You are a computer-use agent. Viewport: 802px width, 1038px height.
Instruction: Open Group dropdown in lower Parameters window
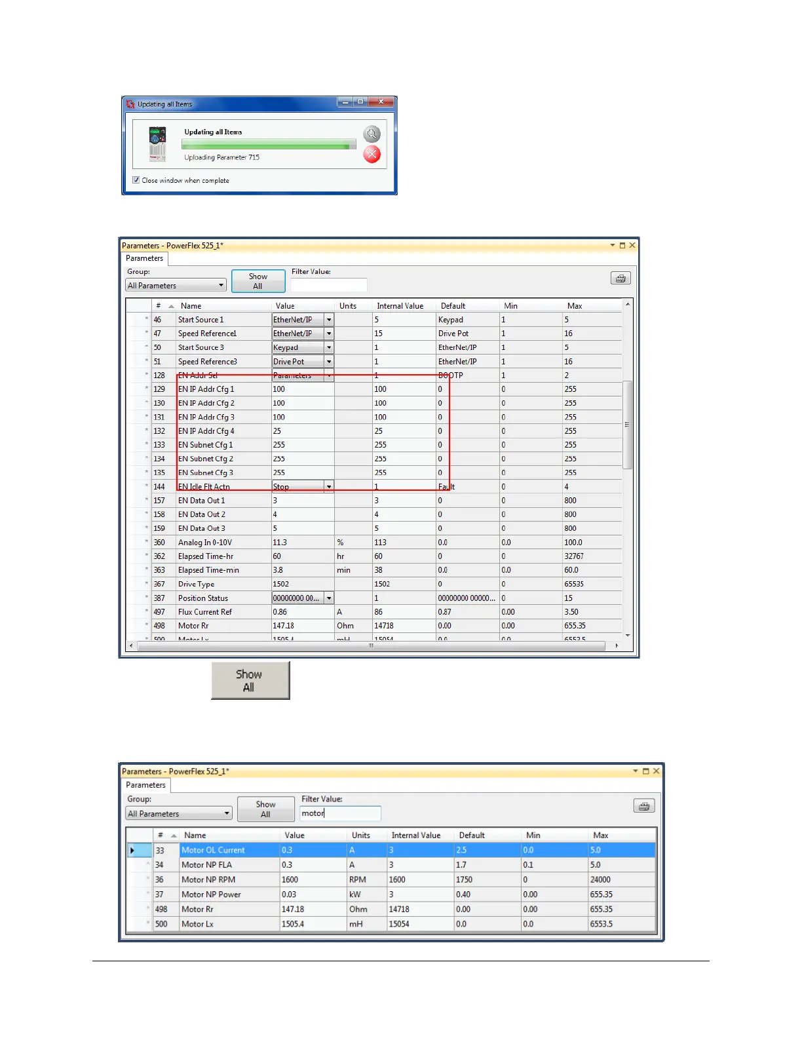click(179, 813)
